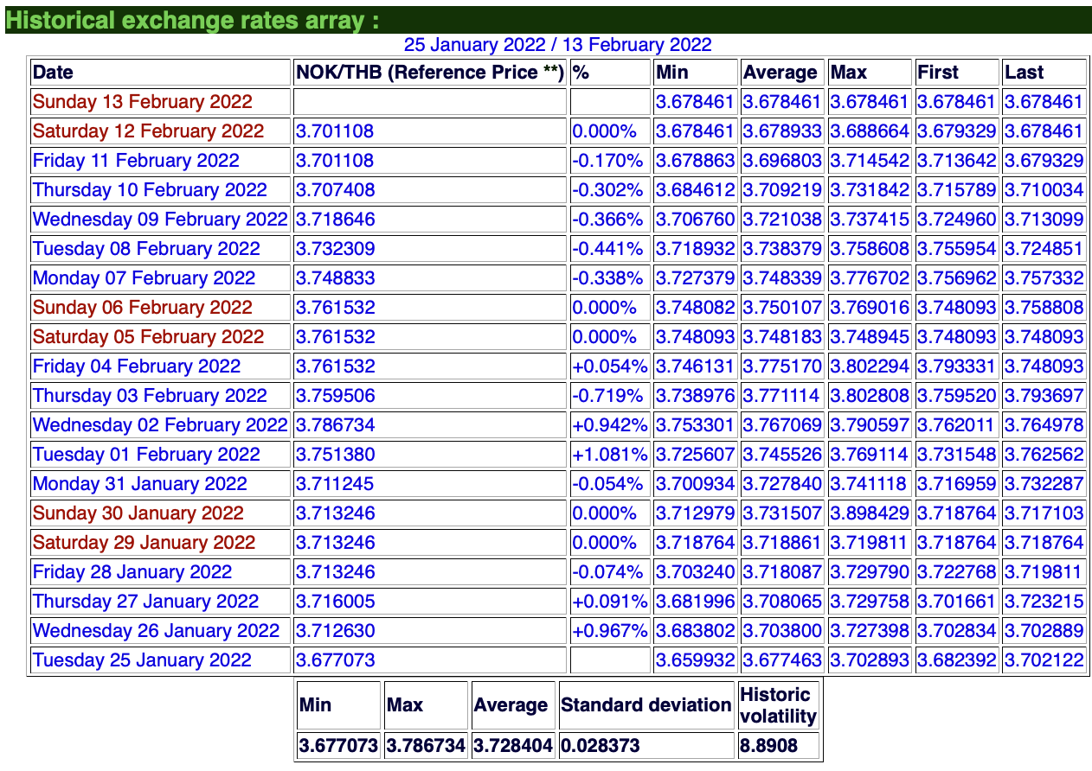Click the Last value 3.793697
1092x771 pixels.
(x=1044, y=396)
